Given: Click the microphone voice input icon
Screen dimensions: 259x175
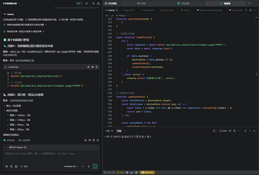Looking at the screenshot, I should 89,166.
